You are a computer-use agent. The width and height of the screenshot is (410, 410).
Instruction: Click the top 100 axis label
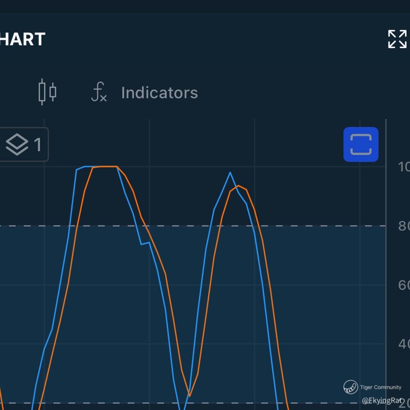(404, 167)
